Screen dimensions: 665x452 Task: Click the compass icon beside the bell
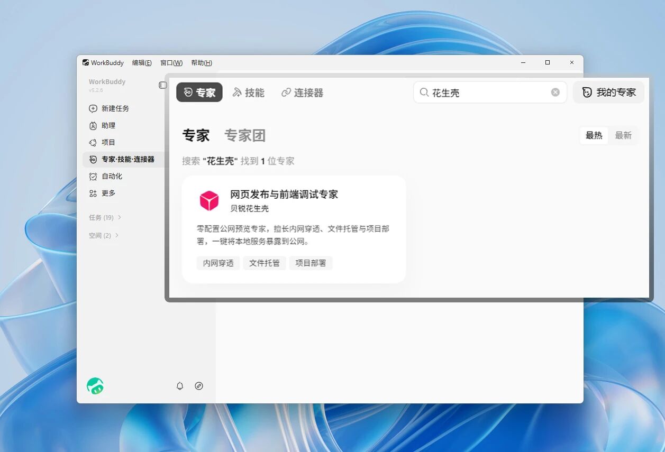click(199, 386)
